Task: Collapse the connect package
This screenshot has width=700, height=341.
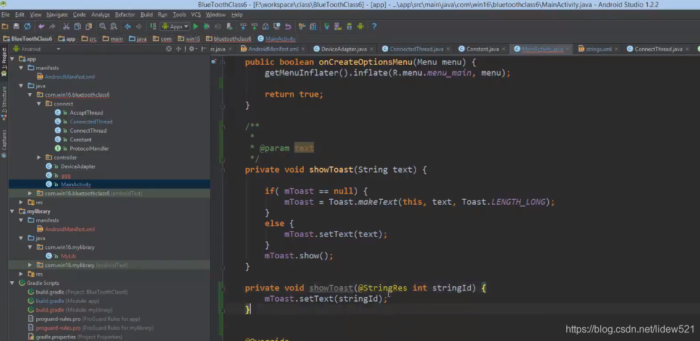Action: (39, 104)
